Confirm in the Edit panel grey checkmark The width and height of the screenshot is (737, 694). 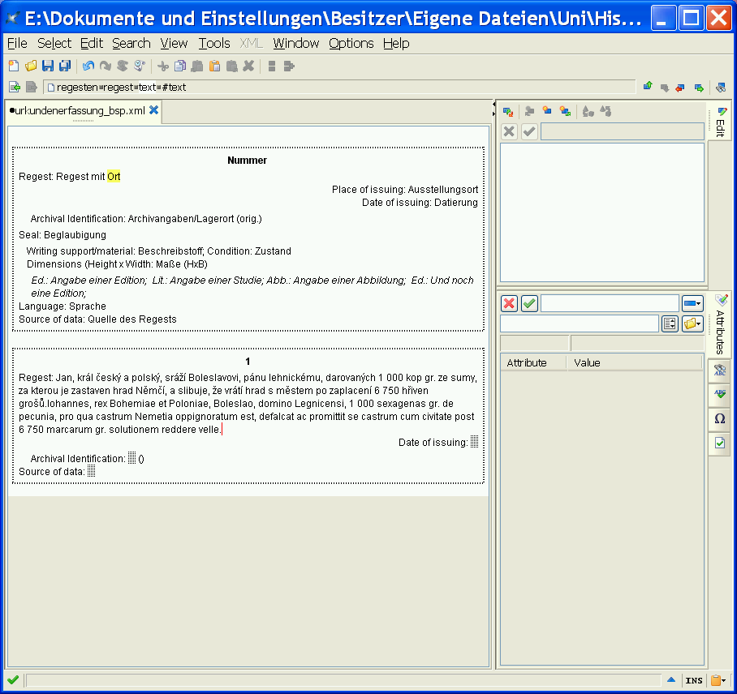(529, 131)
